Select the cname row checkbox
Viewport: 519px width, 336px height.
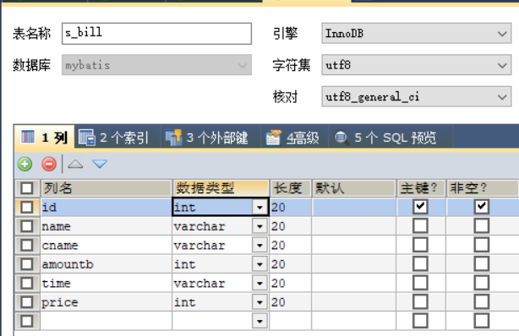click(26, 246)
